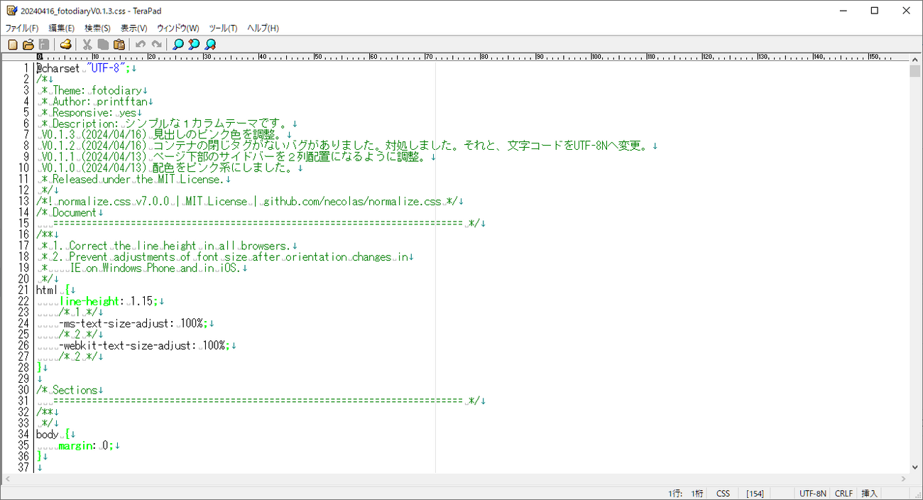Click the Redo arrow icon
This screenshot has height=500, width=923.
[x=156, y=44]
